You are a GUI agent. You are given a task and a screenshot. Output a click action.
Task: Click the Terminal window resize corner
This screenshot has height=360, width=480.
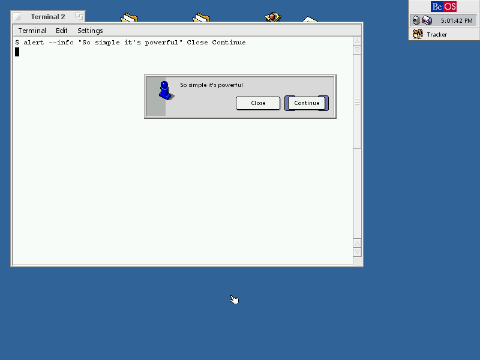tap(358, 262)
